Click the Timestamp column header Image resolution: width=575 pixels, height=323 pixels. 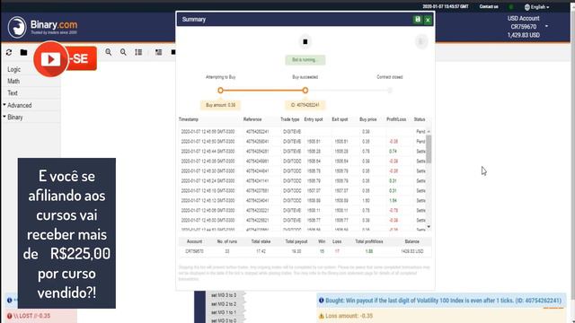[189, 119]
